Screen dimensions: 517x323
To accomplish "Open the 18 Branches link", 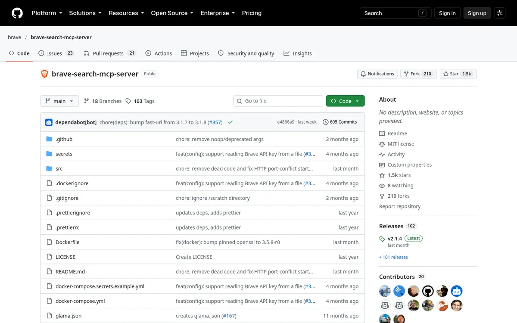I will click(x=103, y=101).
